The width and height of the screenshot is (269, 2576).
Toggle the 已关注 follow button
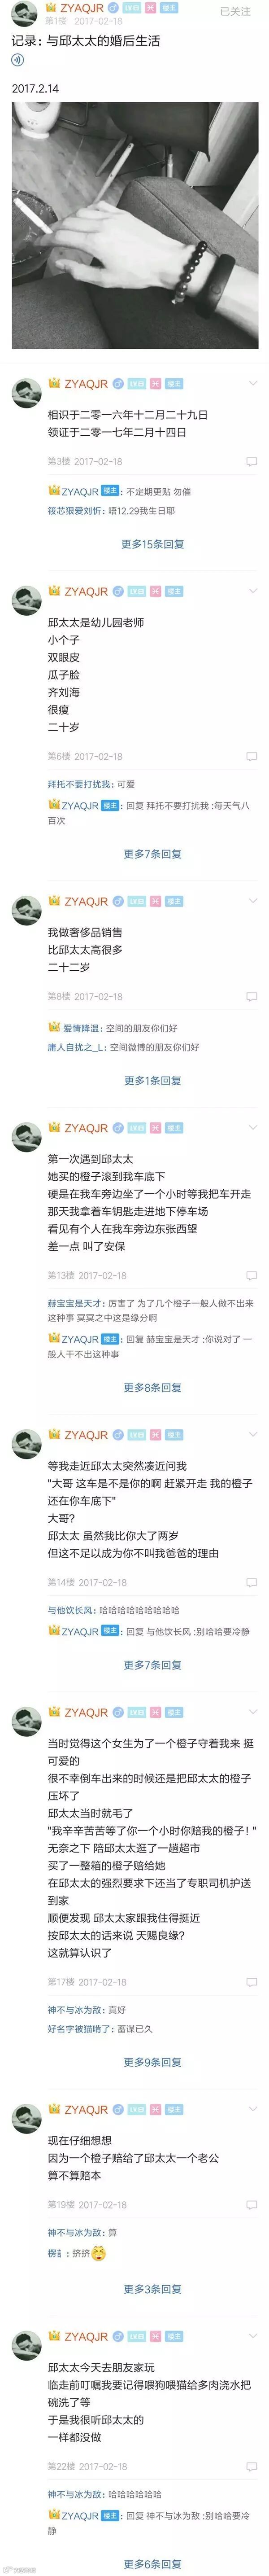(235, 12)
